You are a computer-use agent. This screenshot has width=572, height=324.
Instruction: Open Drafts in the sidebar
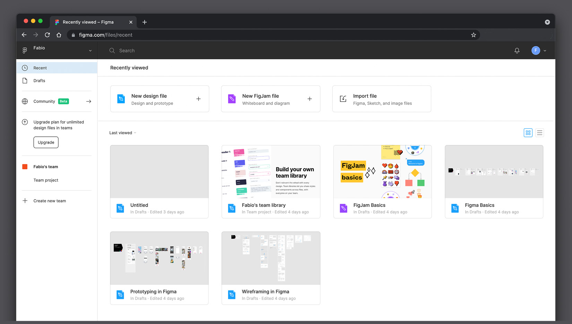point(39,81)
